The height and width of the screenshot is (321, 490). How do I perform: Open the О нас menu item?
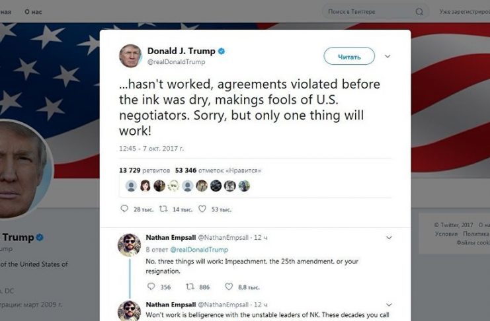tap(33, 12)
